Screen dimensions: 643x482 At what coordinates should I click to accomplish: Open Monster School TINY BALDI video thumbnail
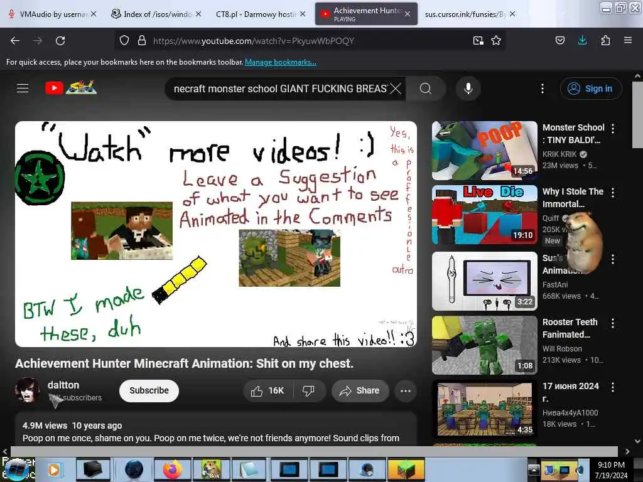point(484,151)
